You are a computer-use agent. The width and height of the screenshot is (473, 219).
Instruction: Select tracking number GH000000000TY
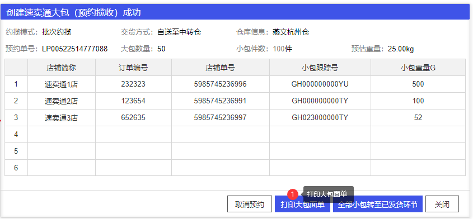pyautogui.click(x=320, y=101)
